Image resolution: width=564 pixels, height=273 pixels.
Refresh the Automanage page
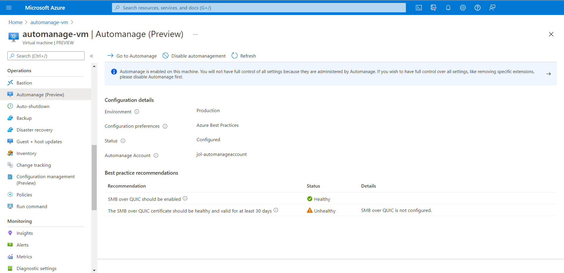click(x=244, y=56)
